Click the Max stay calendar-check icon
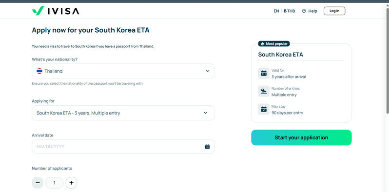The height and width of the screenshot is (192, 389). click(x=264, y=109)
